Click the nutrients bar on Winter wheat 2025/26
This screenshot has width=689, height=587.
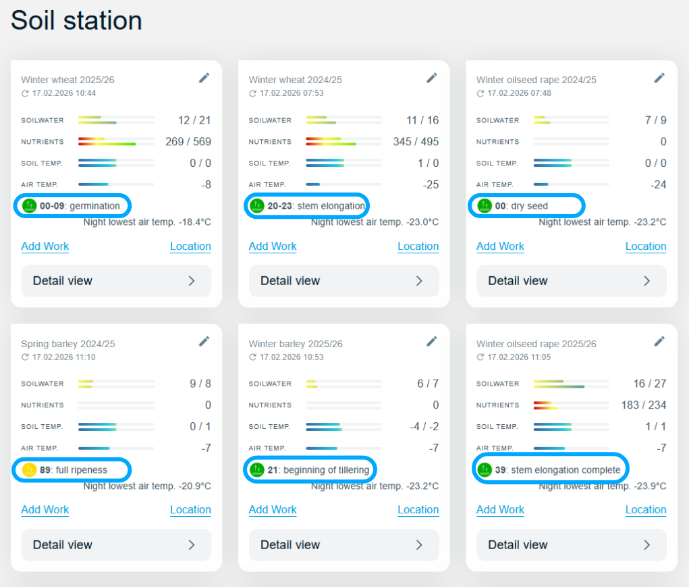[x=115, y=142]
